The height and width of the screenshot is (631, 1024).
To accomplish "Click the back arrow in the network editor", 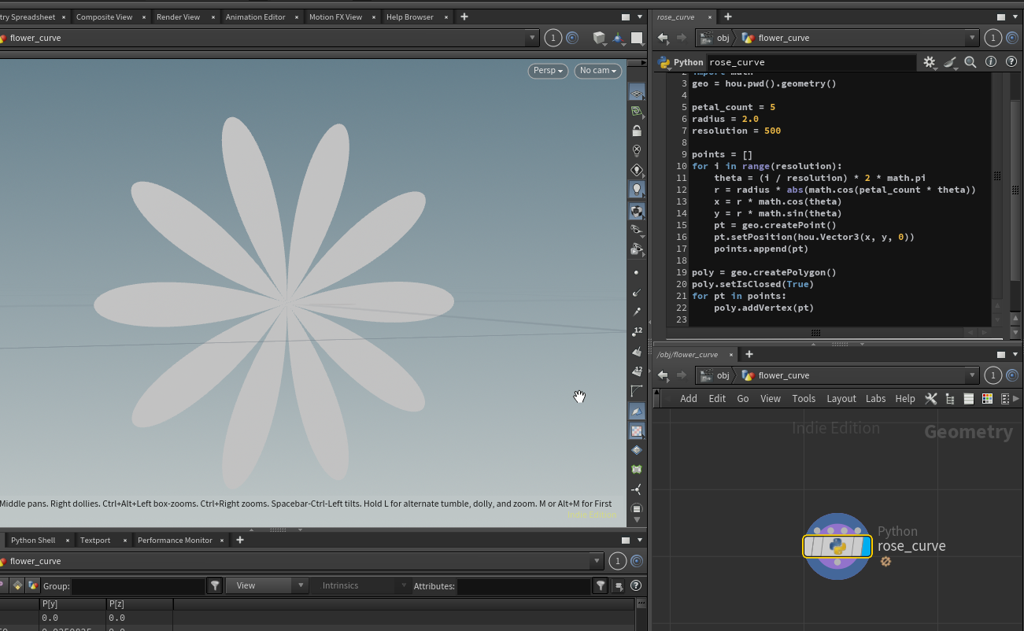I will point(663,375).
